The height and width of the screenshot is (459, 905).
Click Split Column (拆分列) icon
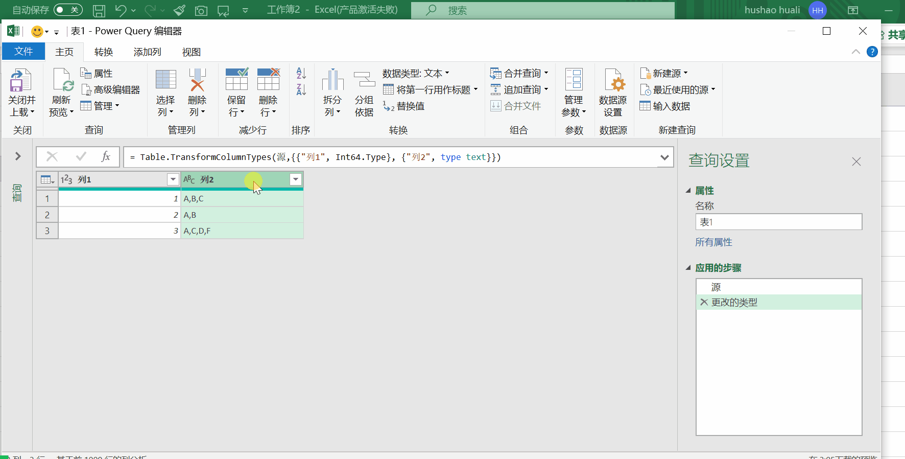click(x=333, y=80)
